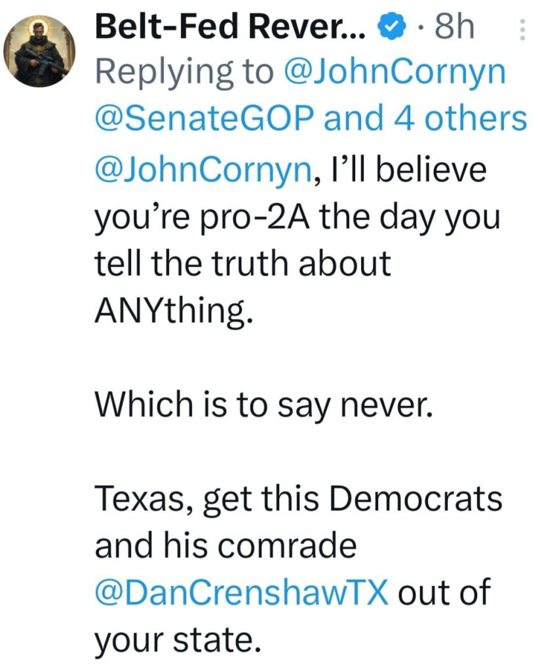The height and width of the screenshot is (670, 559).
Task: Open the tweet's three-dot more options menu
Action: pyautogui.click(x=522, y=31)
